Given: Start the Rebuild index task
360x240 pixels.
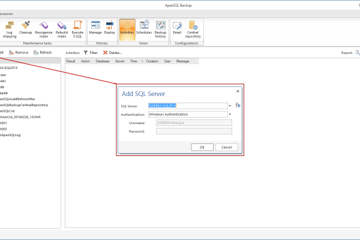Looking at the screenshot, I should pyautogui.click(x=62, y=29).
